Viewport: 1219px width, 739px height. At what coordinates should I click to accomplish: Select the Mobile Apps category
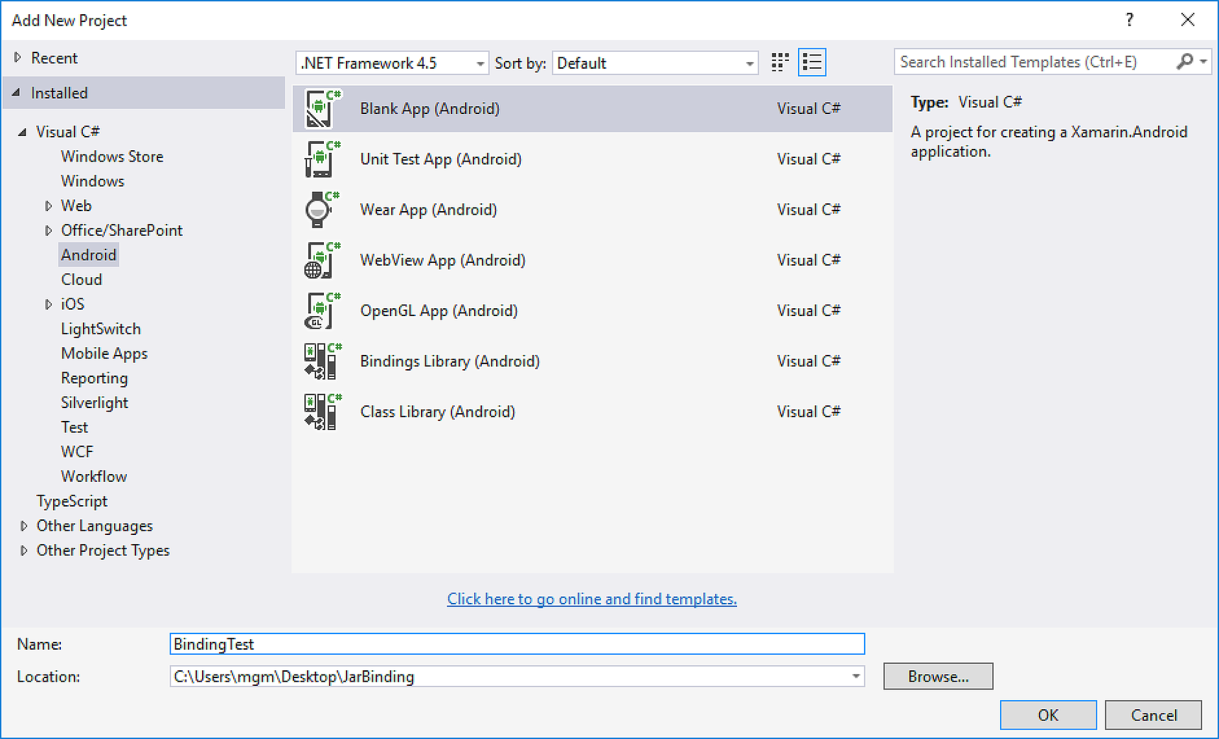coord(104,354)
